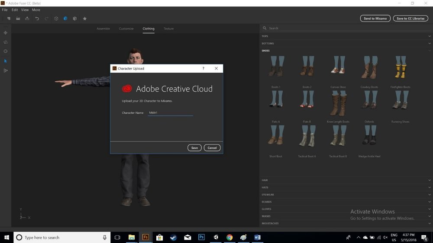Click the search magnifier icon
This screenshot has width=433, height=243.
[265, 28]
